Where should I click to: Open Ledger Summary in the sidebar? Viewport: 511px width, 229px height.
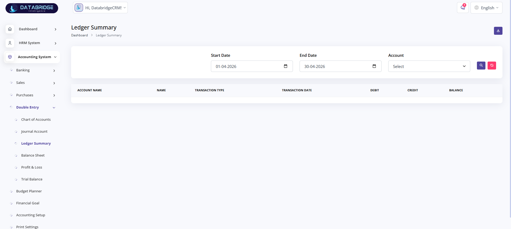tap(36, 144)
